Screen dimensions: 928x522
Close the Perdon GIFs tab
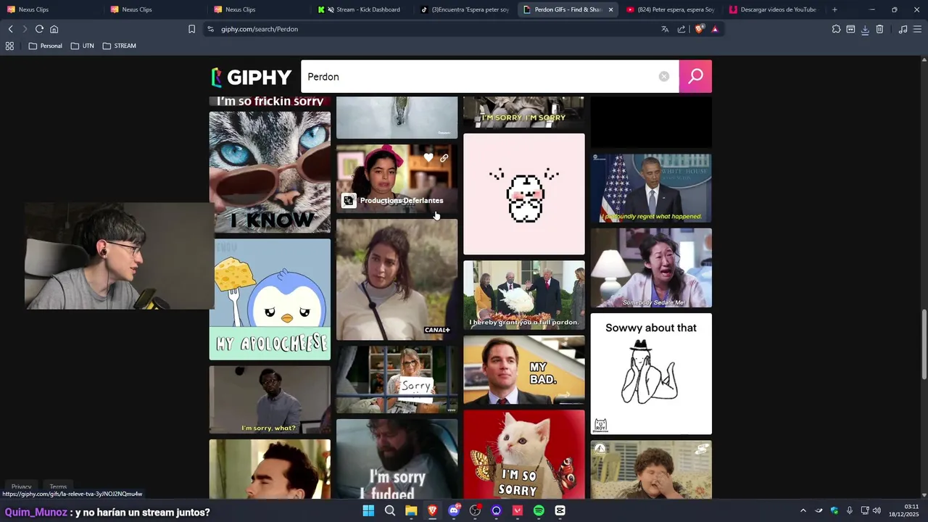pyautogui.click(x=610, y=9)
